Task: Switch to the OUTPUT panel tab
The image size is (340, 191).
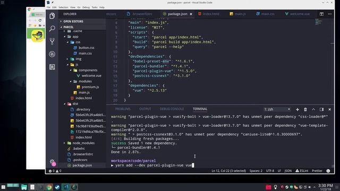Action: [x=145, y=109]
